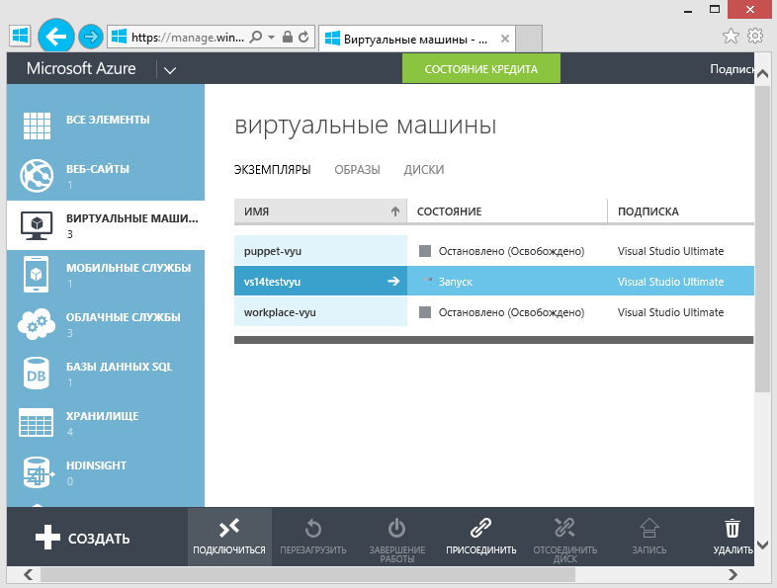
Task: Select the Виртуальные машины browser tab
Action: 415,40
